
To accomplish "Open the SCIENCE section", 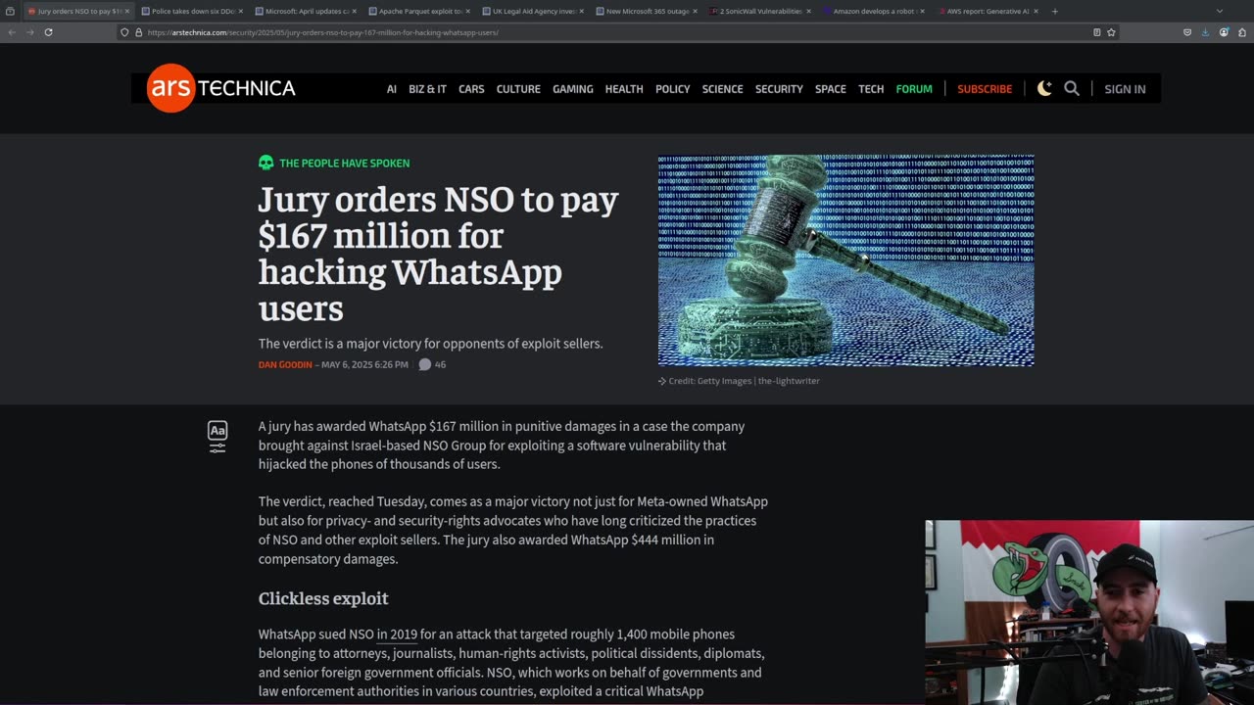I will pyautogui.click(x=722, y=89).
